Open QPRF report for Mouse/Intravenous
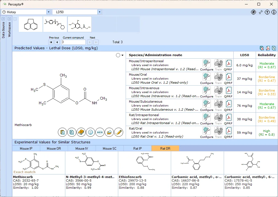The image size is (278, 197). tap(228, 91)
